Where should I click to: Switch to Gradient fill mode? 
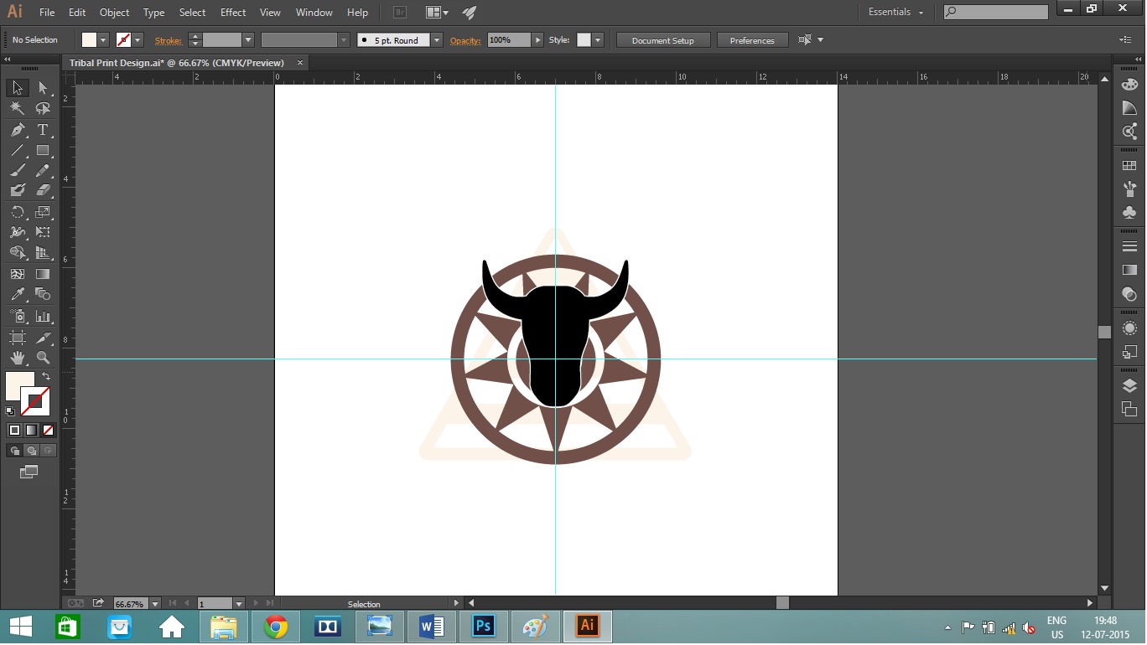(x=31, y=430)
